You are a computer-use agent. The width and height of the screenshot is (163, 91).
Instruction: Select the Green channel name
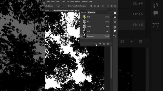(x=89, y=27)
